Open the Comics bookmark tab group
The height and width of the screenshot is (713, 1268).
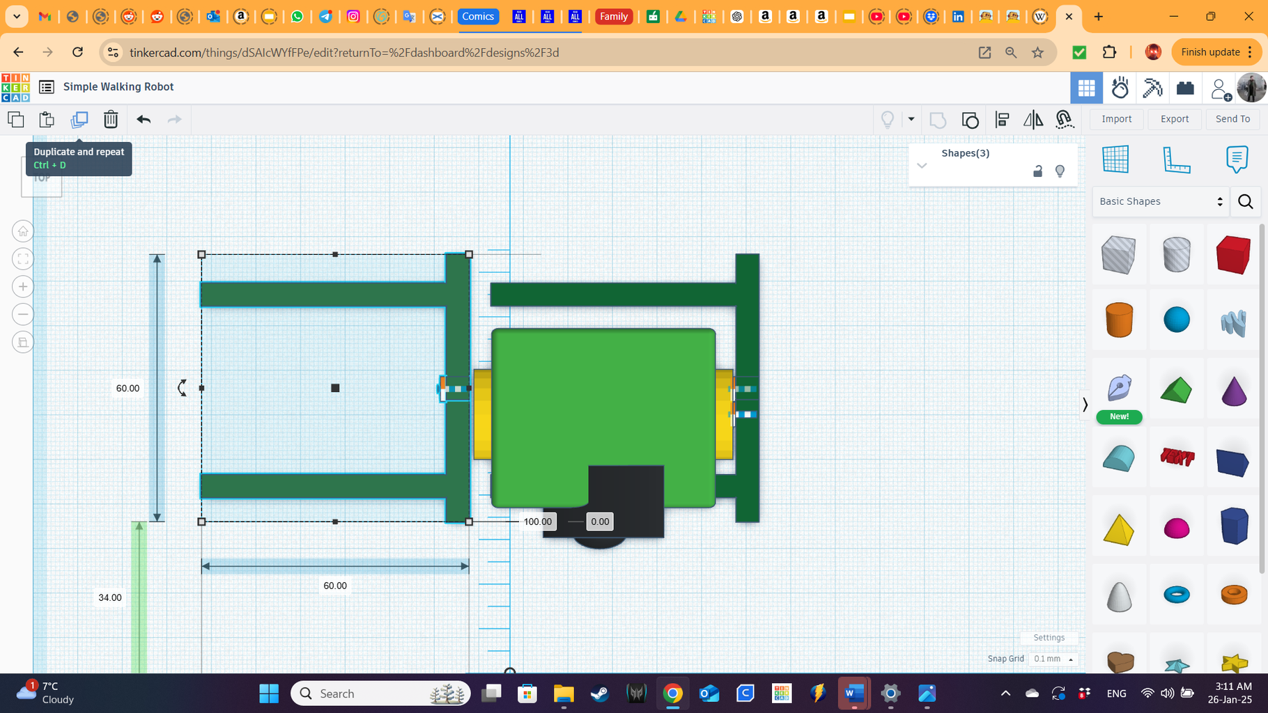[x=478, y=16]
